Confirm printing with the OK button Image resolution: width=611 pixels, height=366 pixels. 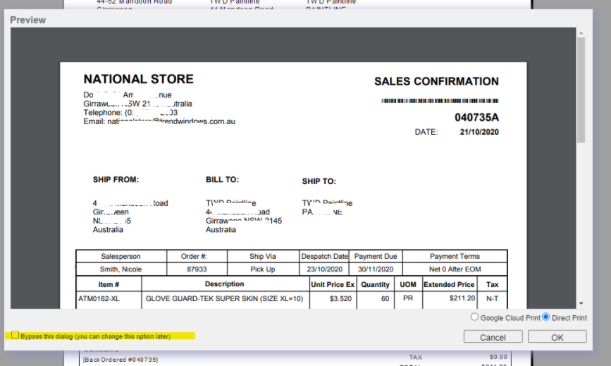click(x=557, y=337)
